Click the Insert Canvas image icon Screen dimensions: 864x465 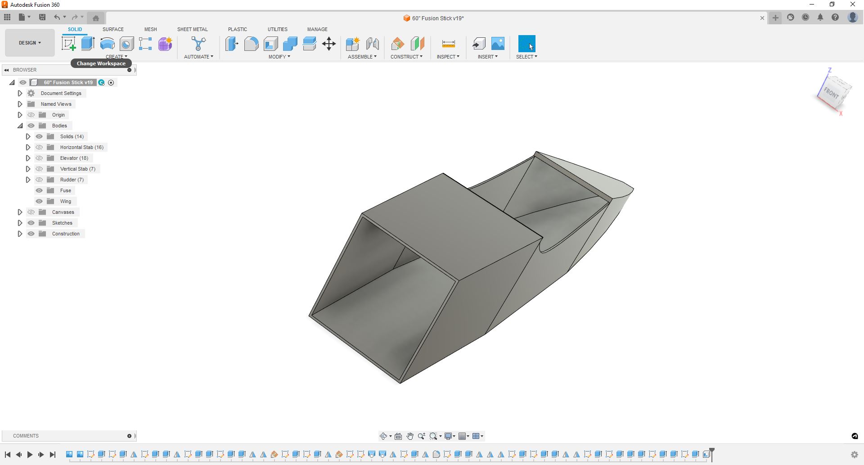click(498, 44)
